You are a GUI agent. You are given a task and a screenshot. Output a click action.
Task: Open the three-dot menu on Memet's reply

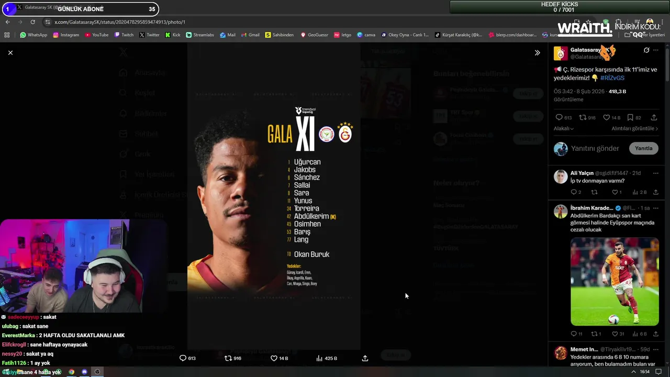click(x=656, y=349)
